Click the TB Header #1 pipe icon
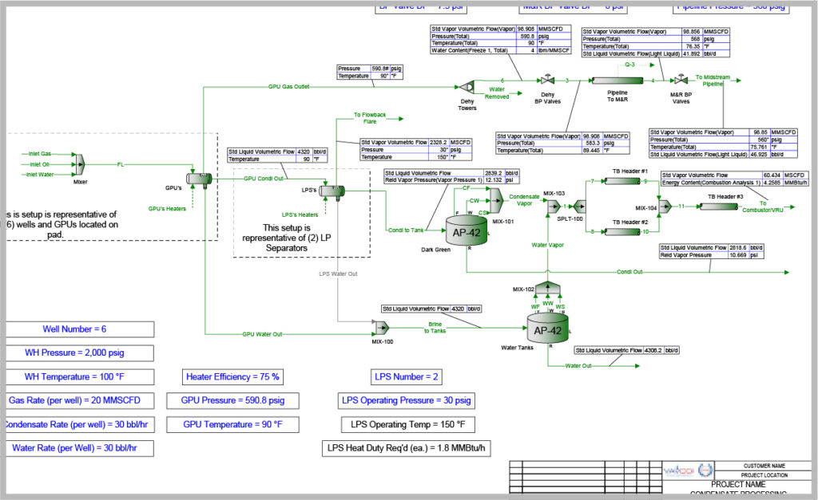 click(621, 181)
